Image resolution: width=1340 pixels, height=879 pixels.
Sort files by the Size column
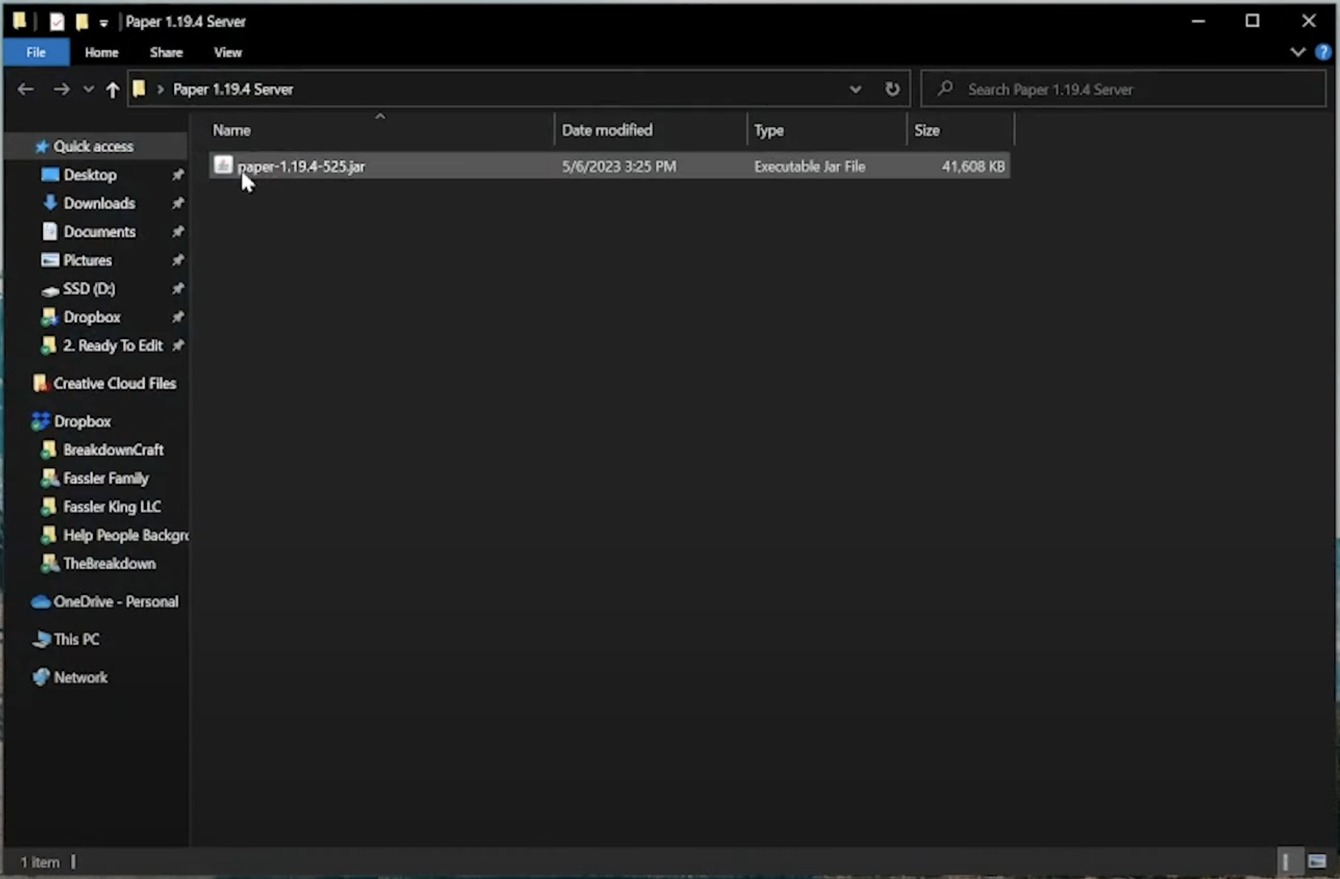coord(927,130)
